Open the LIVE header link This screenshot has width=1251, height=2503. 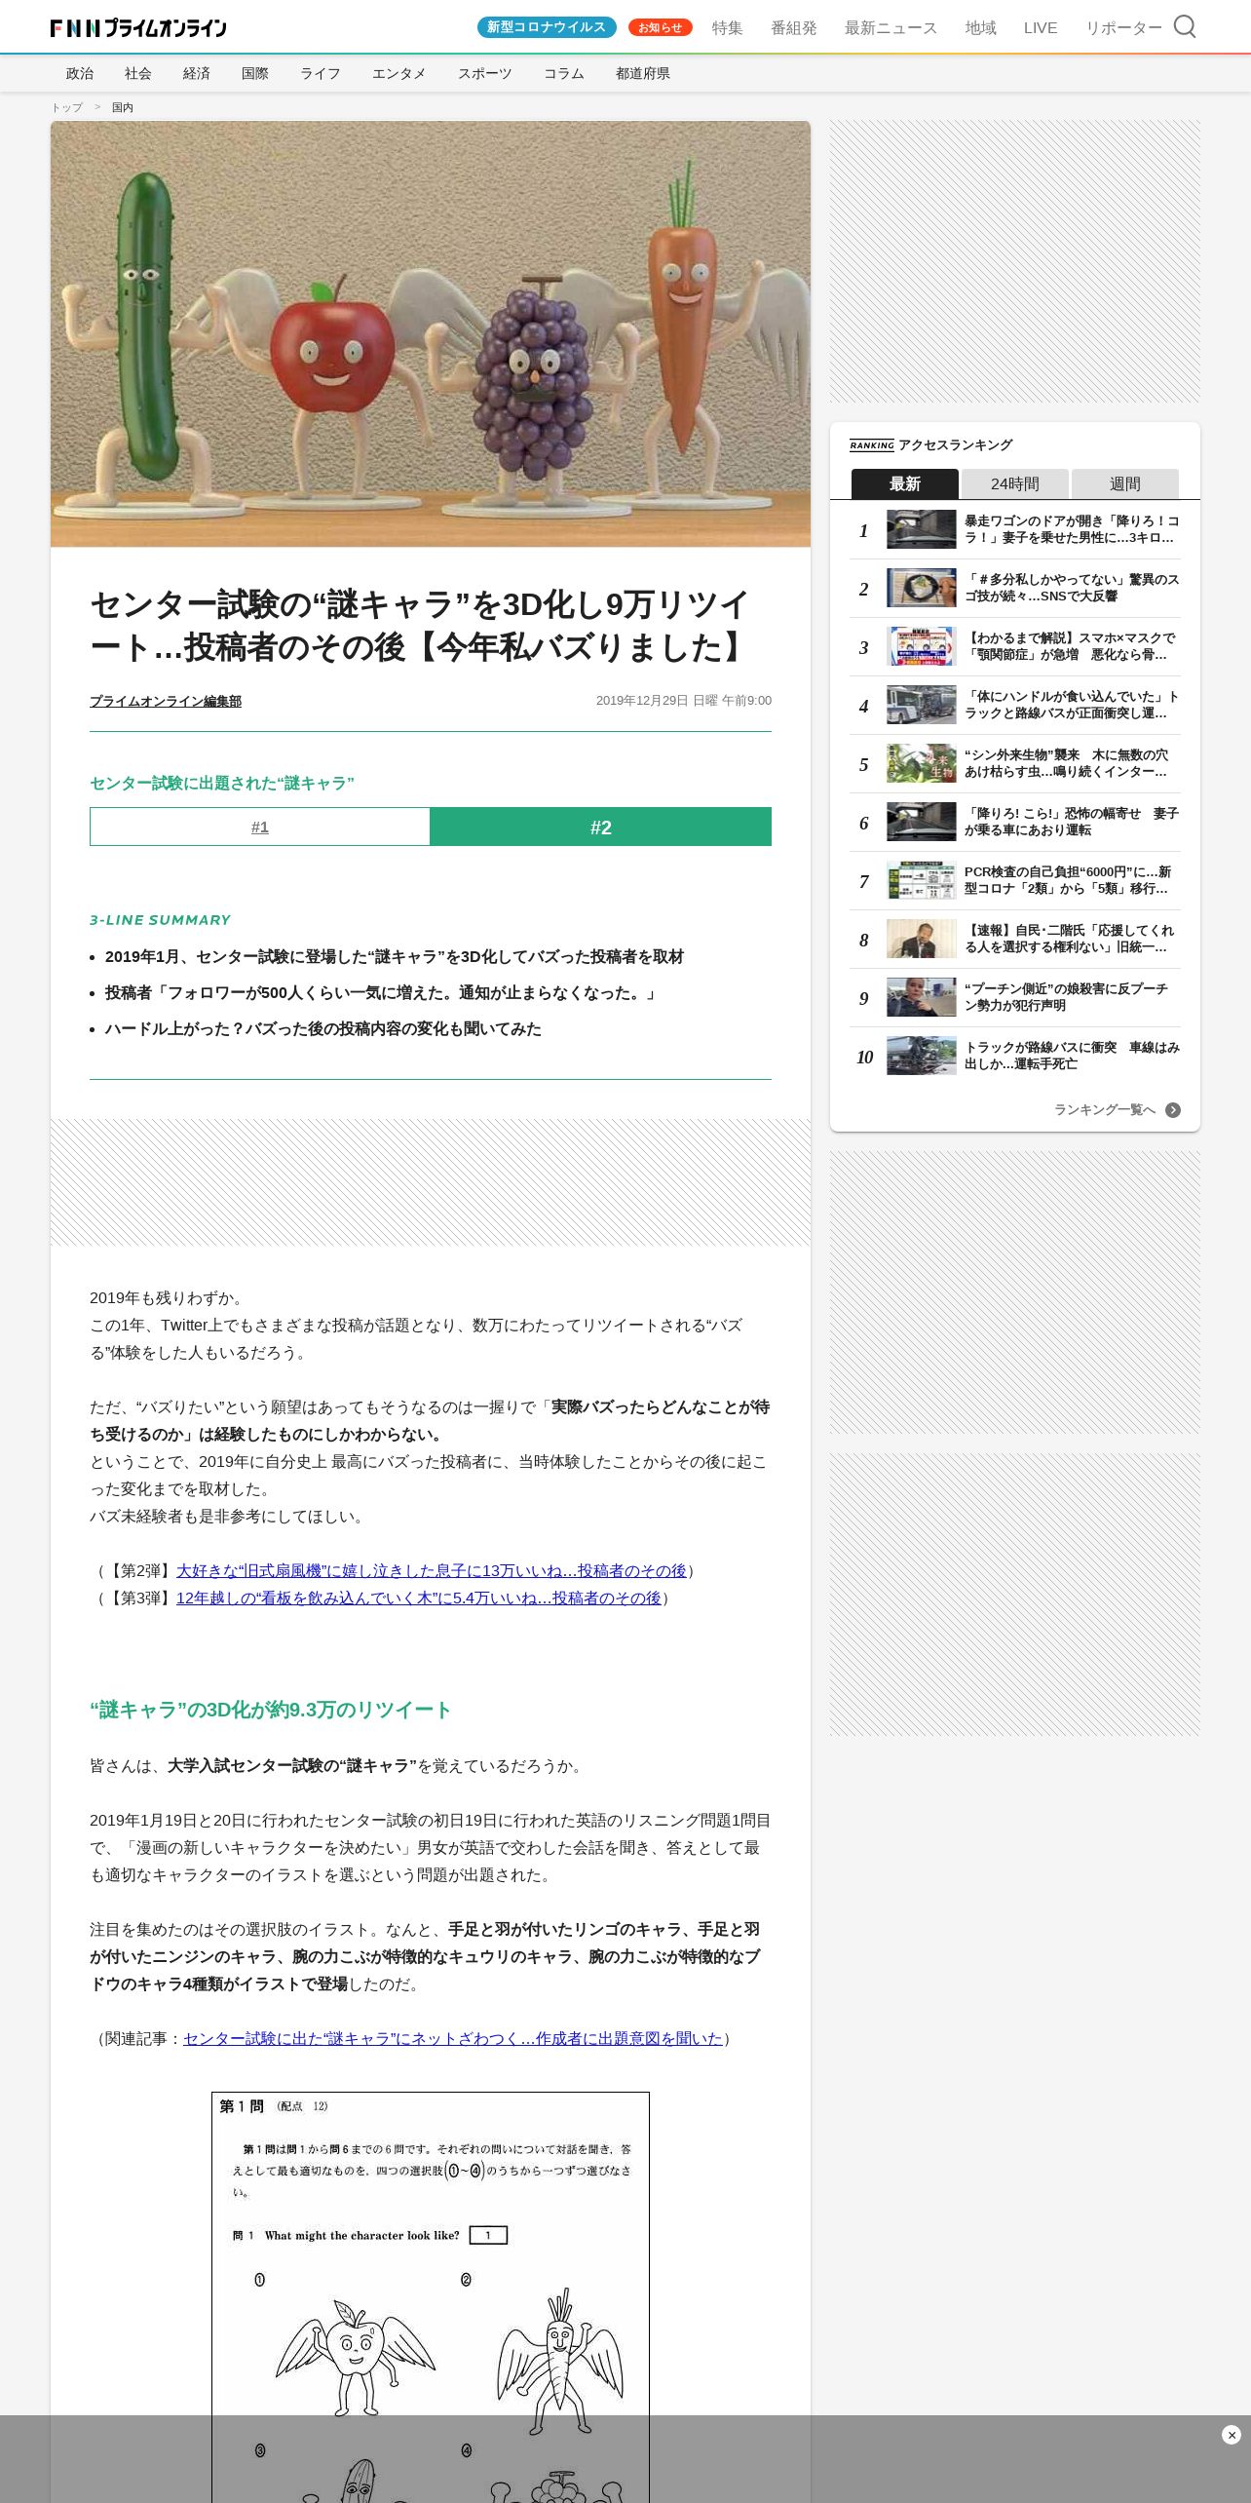click(x=1040, y=27)
